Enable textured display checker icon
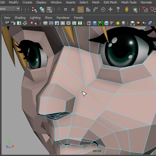The width and height of the screenshot is (156, 156). click(112, 23)
